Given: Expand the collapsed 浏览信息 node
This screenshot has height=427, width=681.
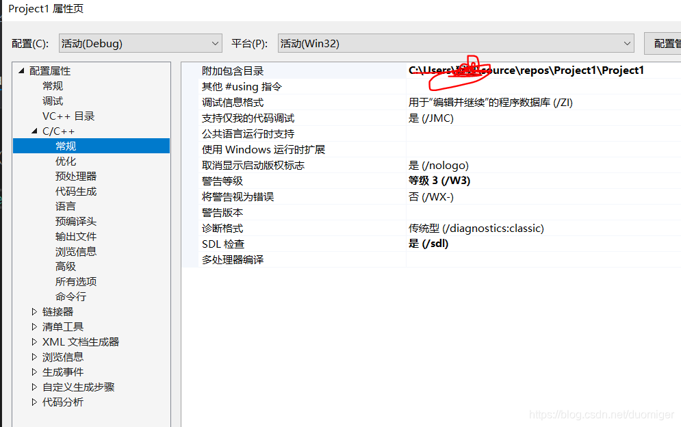Looking at the screenshot, I should [x=34, y=357].
